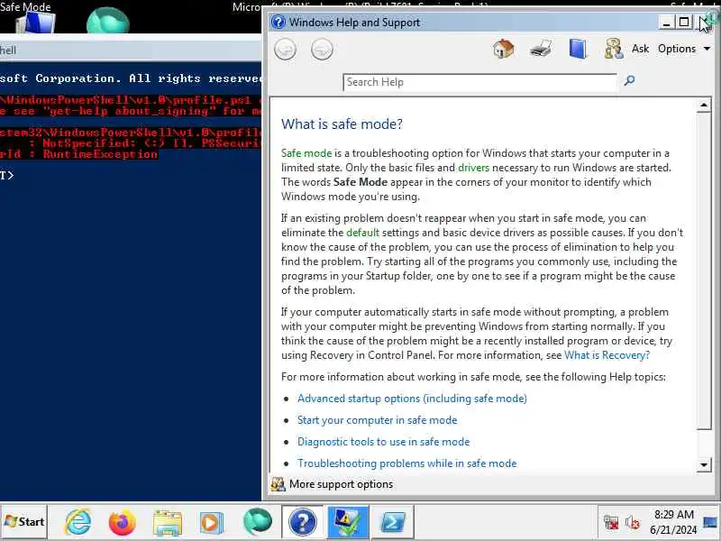Screen dimensions: 721x541
Task: Browse Help contents book icon
Action: (x=578, y=49)
